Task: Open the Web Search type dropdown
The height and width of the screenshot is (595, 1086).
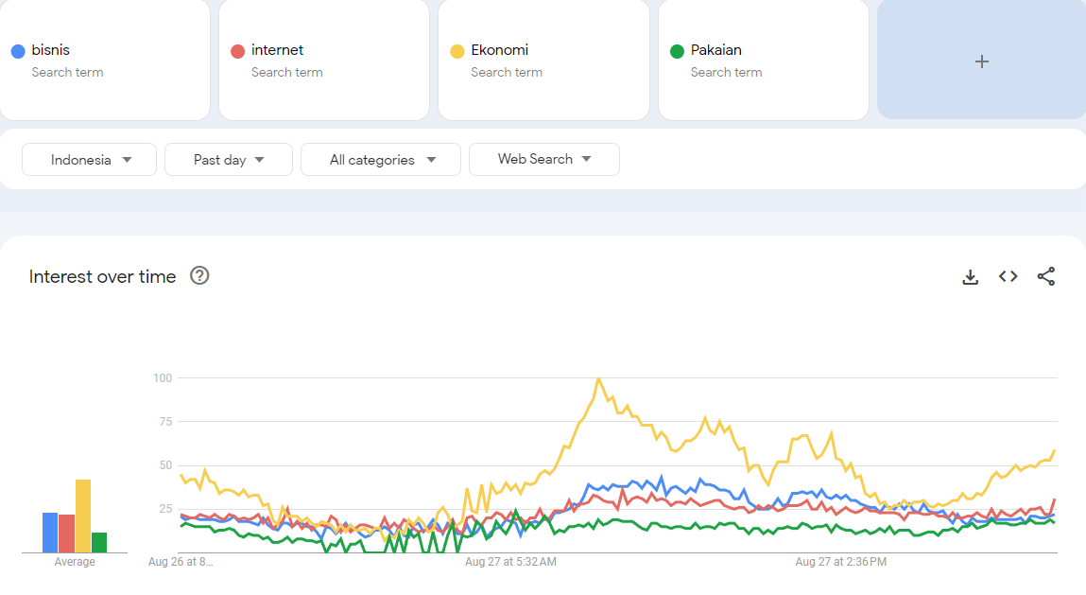Action: (544, 159)
